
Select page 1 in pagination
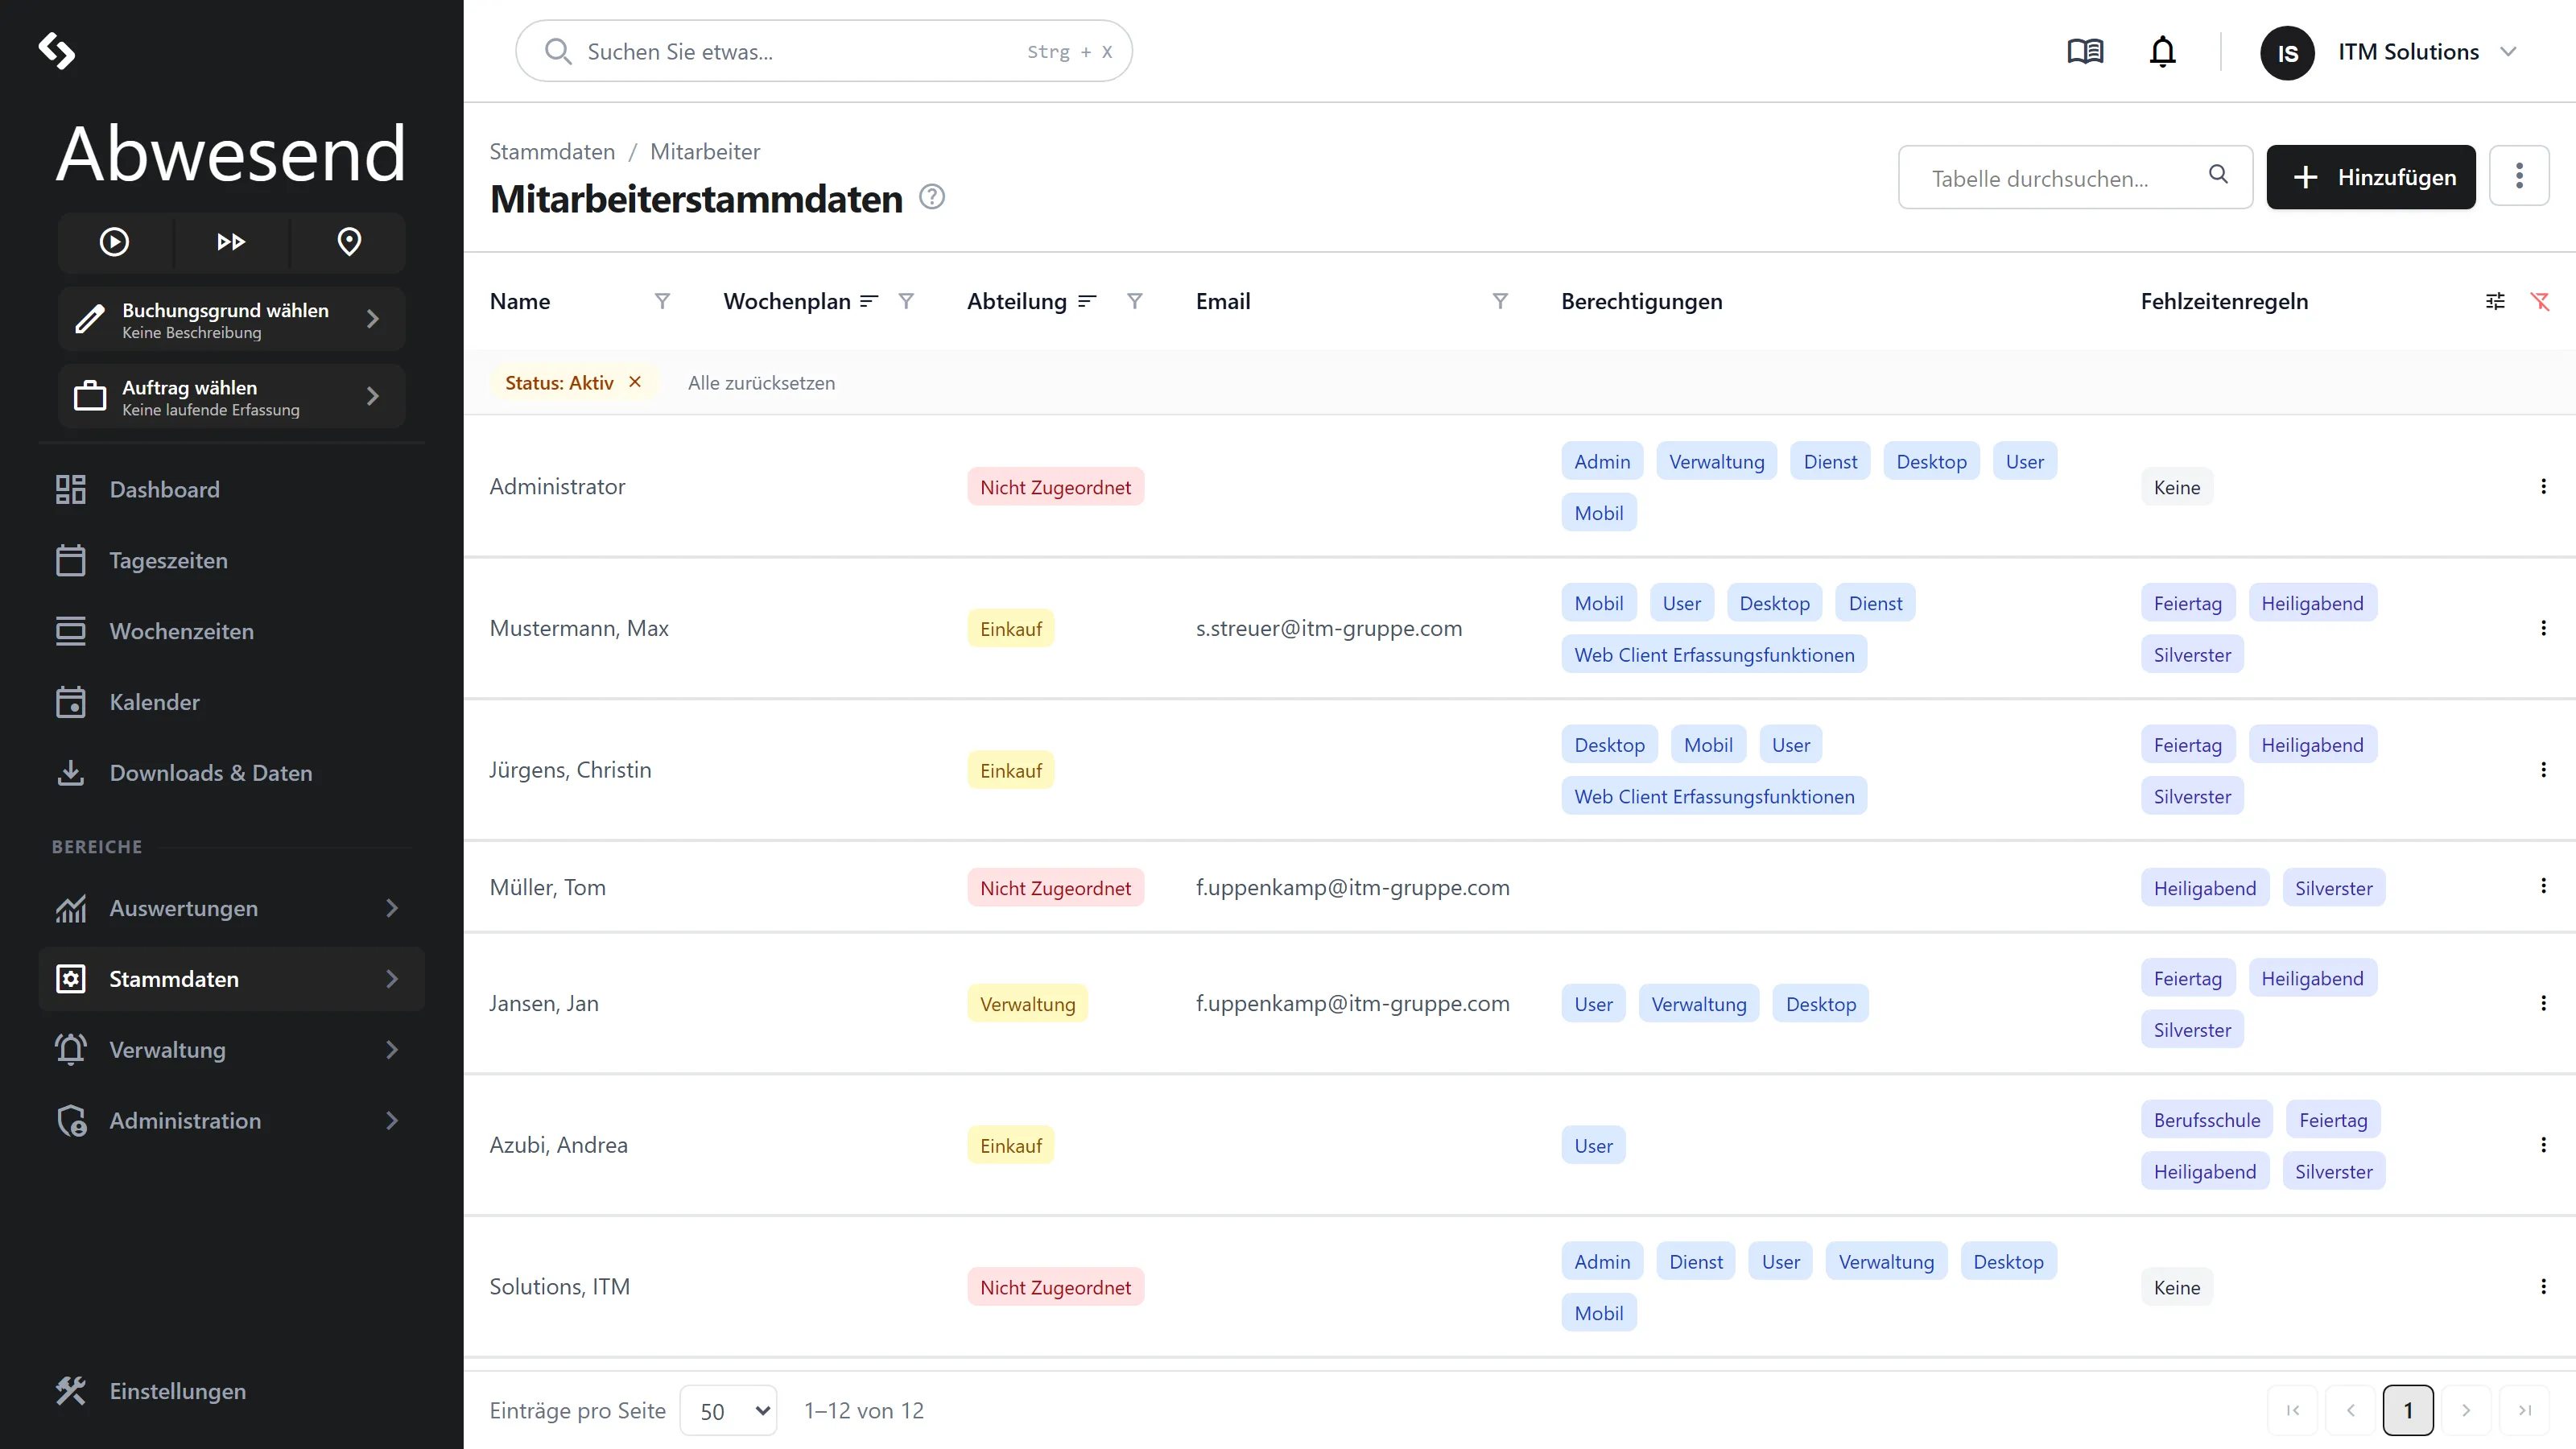(x=2408, y=1411)
